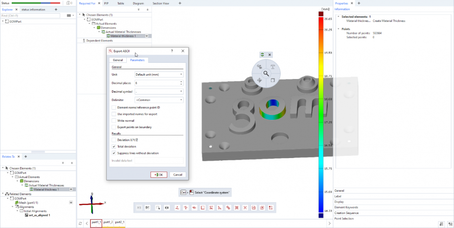Click Cancel in Export ASCII dialog
The height and width of the screenshot is (228, 454).
pos(177,174)
